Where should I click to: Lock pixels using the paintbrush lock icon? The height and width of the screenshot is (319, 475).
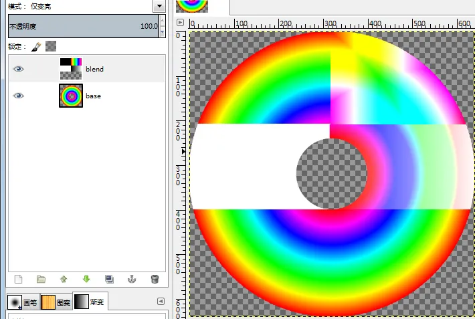(37, 46)
